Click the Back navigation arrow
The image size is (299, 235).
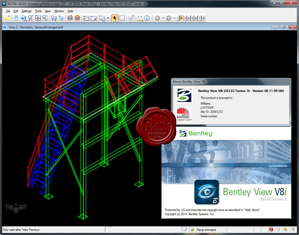pos(157,18)
